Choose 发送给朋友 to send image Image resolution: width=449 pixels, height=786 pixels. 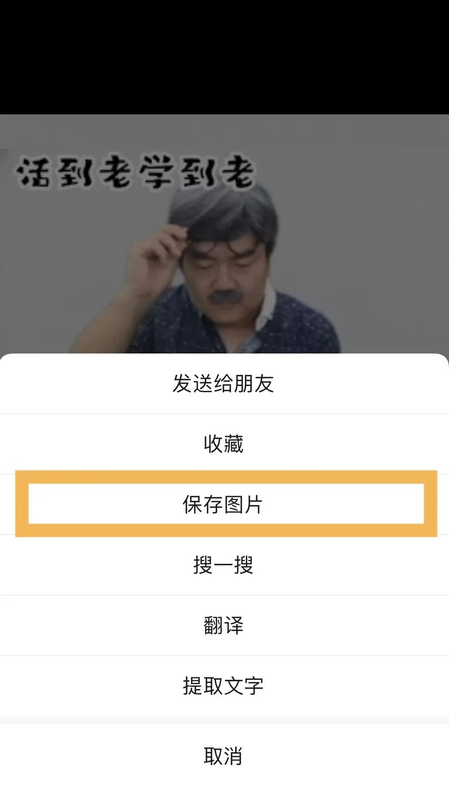tap(223, 383)
